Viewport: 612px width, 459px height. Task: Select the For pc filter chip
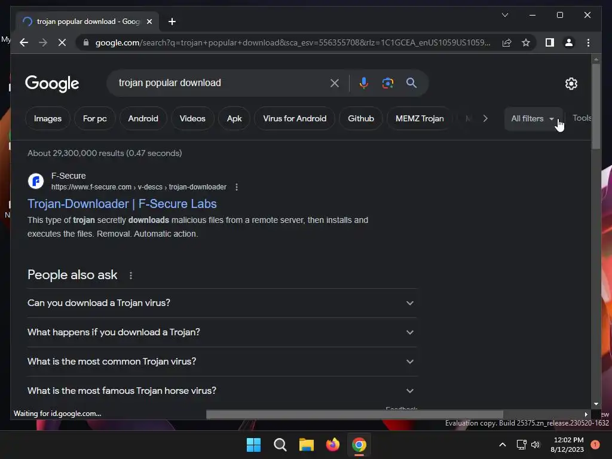(x=95, y=118)
